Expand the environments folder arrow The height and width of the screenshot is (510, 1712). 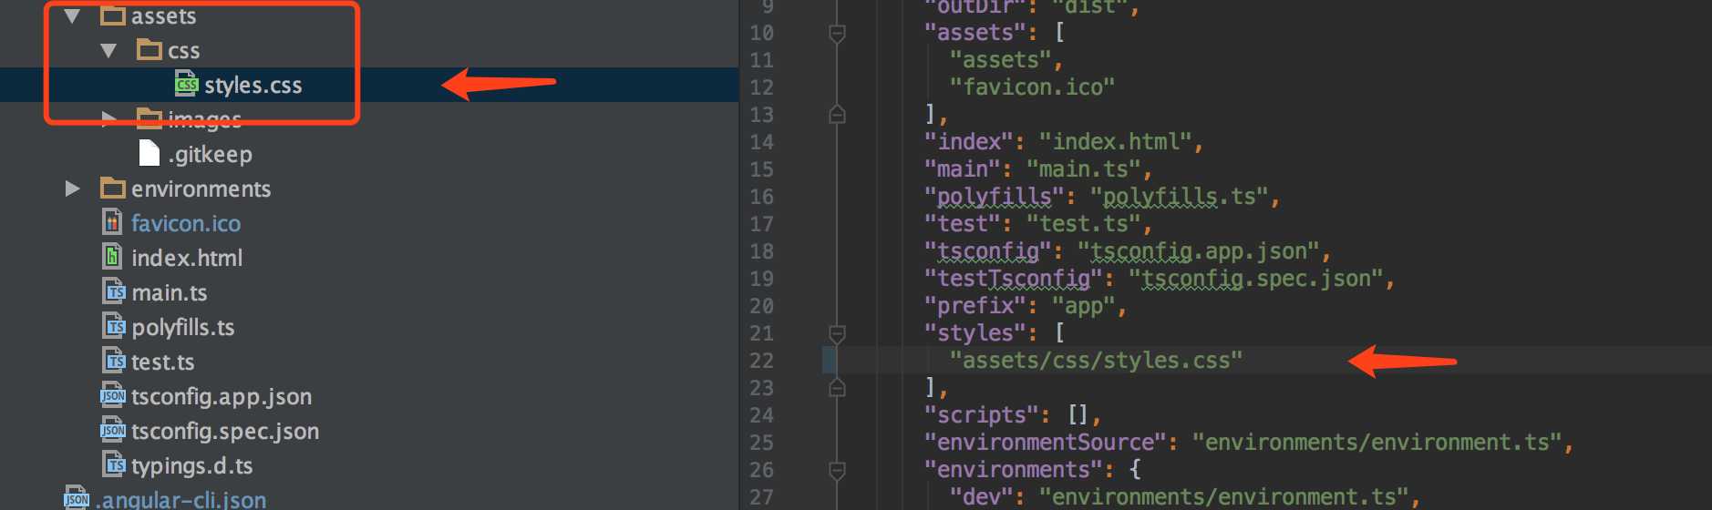tap(73, 189)
